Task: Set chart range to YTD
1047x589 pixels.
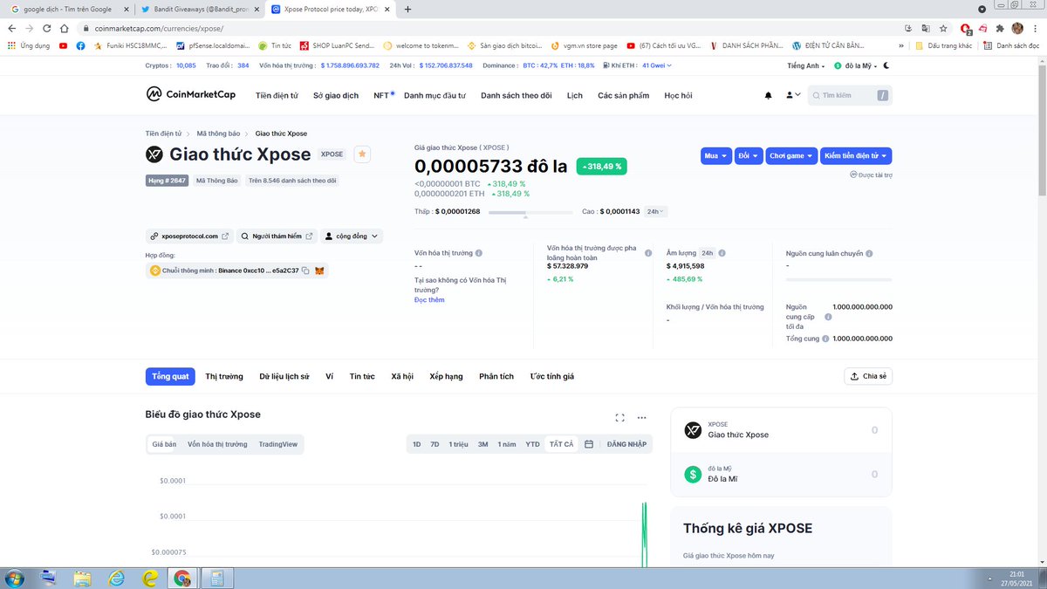Action: [532, 444]
